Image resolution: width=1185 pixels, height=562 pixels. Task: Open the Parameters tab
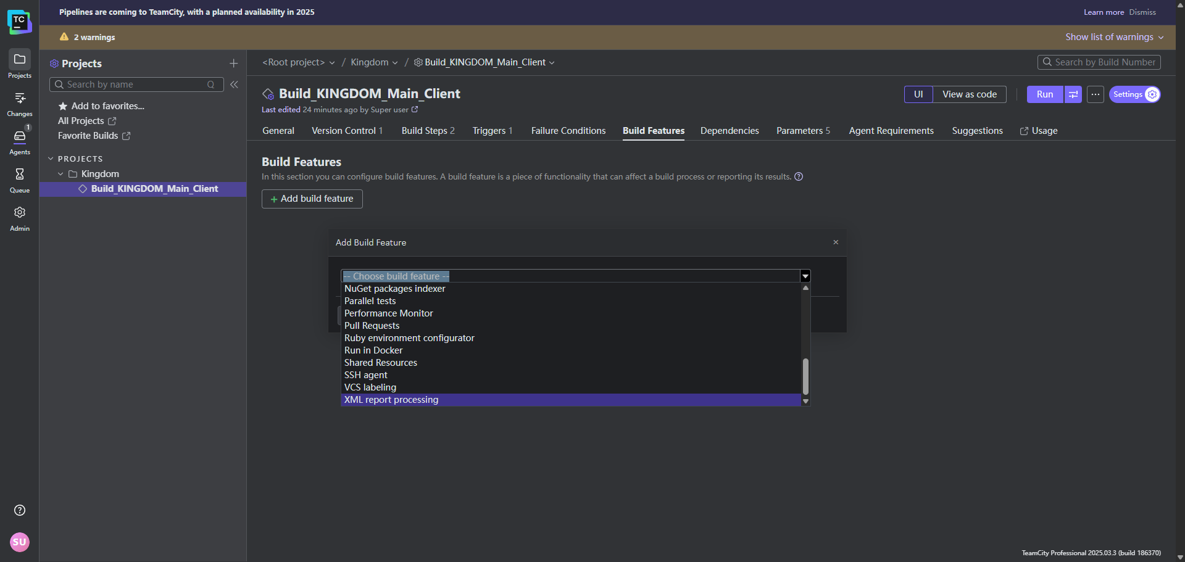click(803, 131)
